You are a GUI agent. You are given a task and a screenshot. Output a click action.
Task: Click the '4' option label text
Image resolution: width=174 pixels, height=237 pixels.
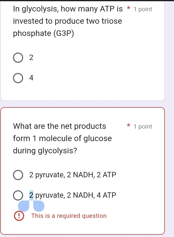point(31,78)
